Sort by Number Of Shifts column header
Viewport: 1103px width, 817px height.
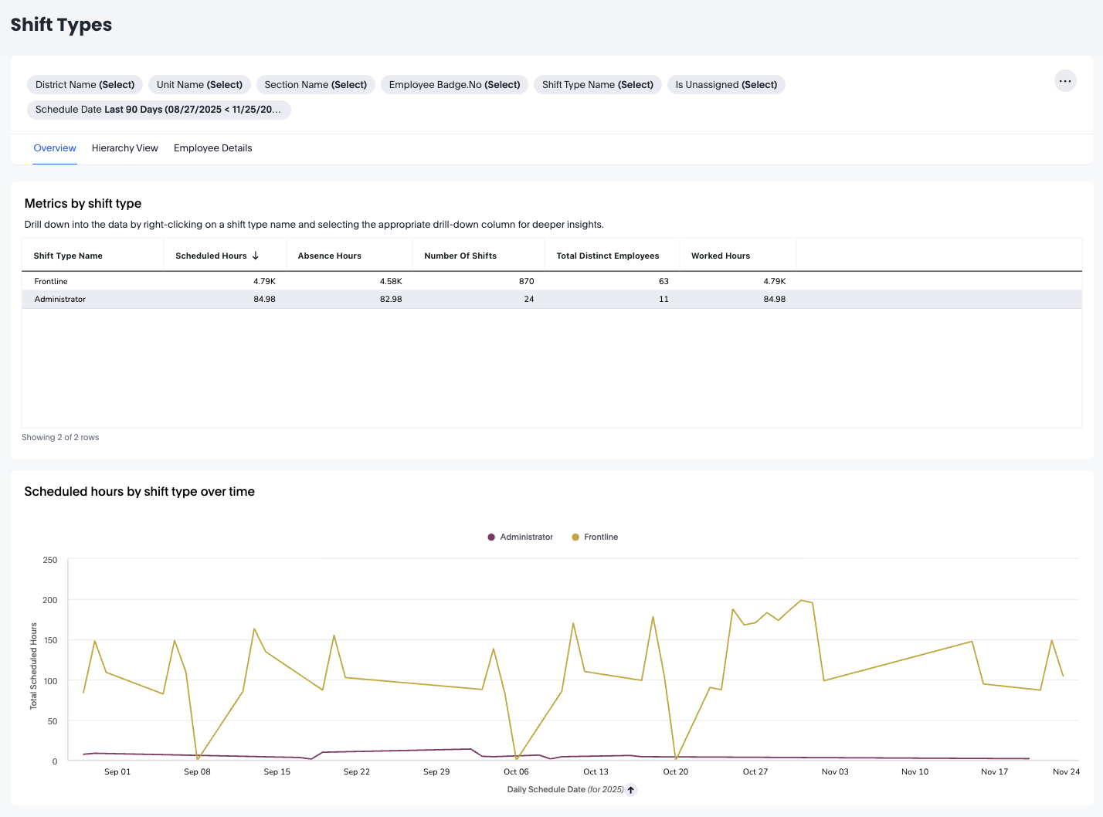click(x=460, y=256)
